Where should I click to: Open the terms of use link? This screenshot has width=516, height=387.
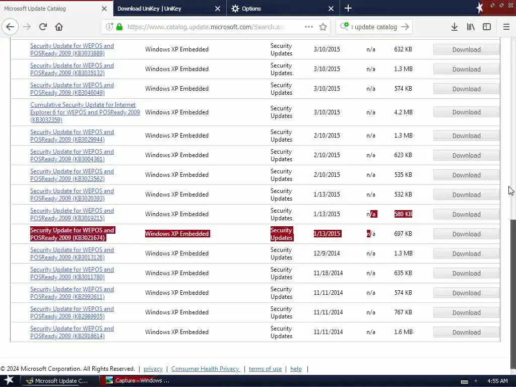[x=265, y=369]
